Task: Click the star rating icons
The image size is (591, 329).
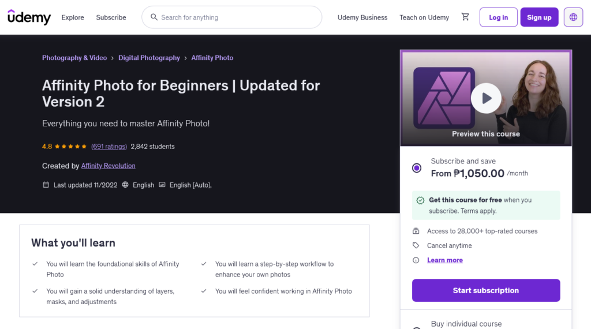Action: (x=70, y=147)
